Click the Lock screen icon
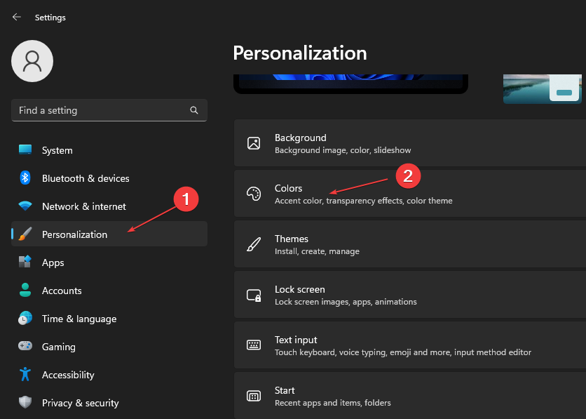Screen dimensions: 586x419 tap(254, 295)
